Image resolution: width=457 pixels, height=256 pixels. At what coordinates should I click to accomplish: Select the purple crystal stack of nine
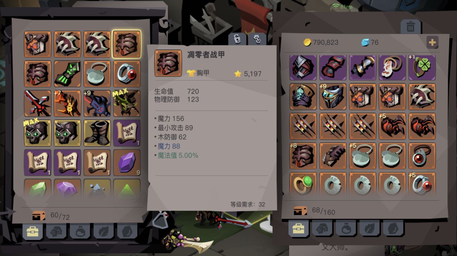[x=127, y=162]
